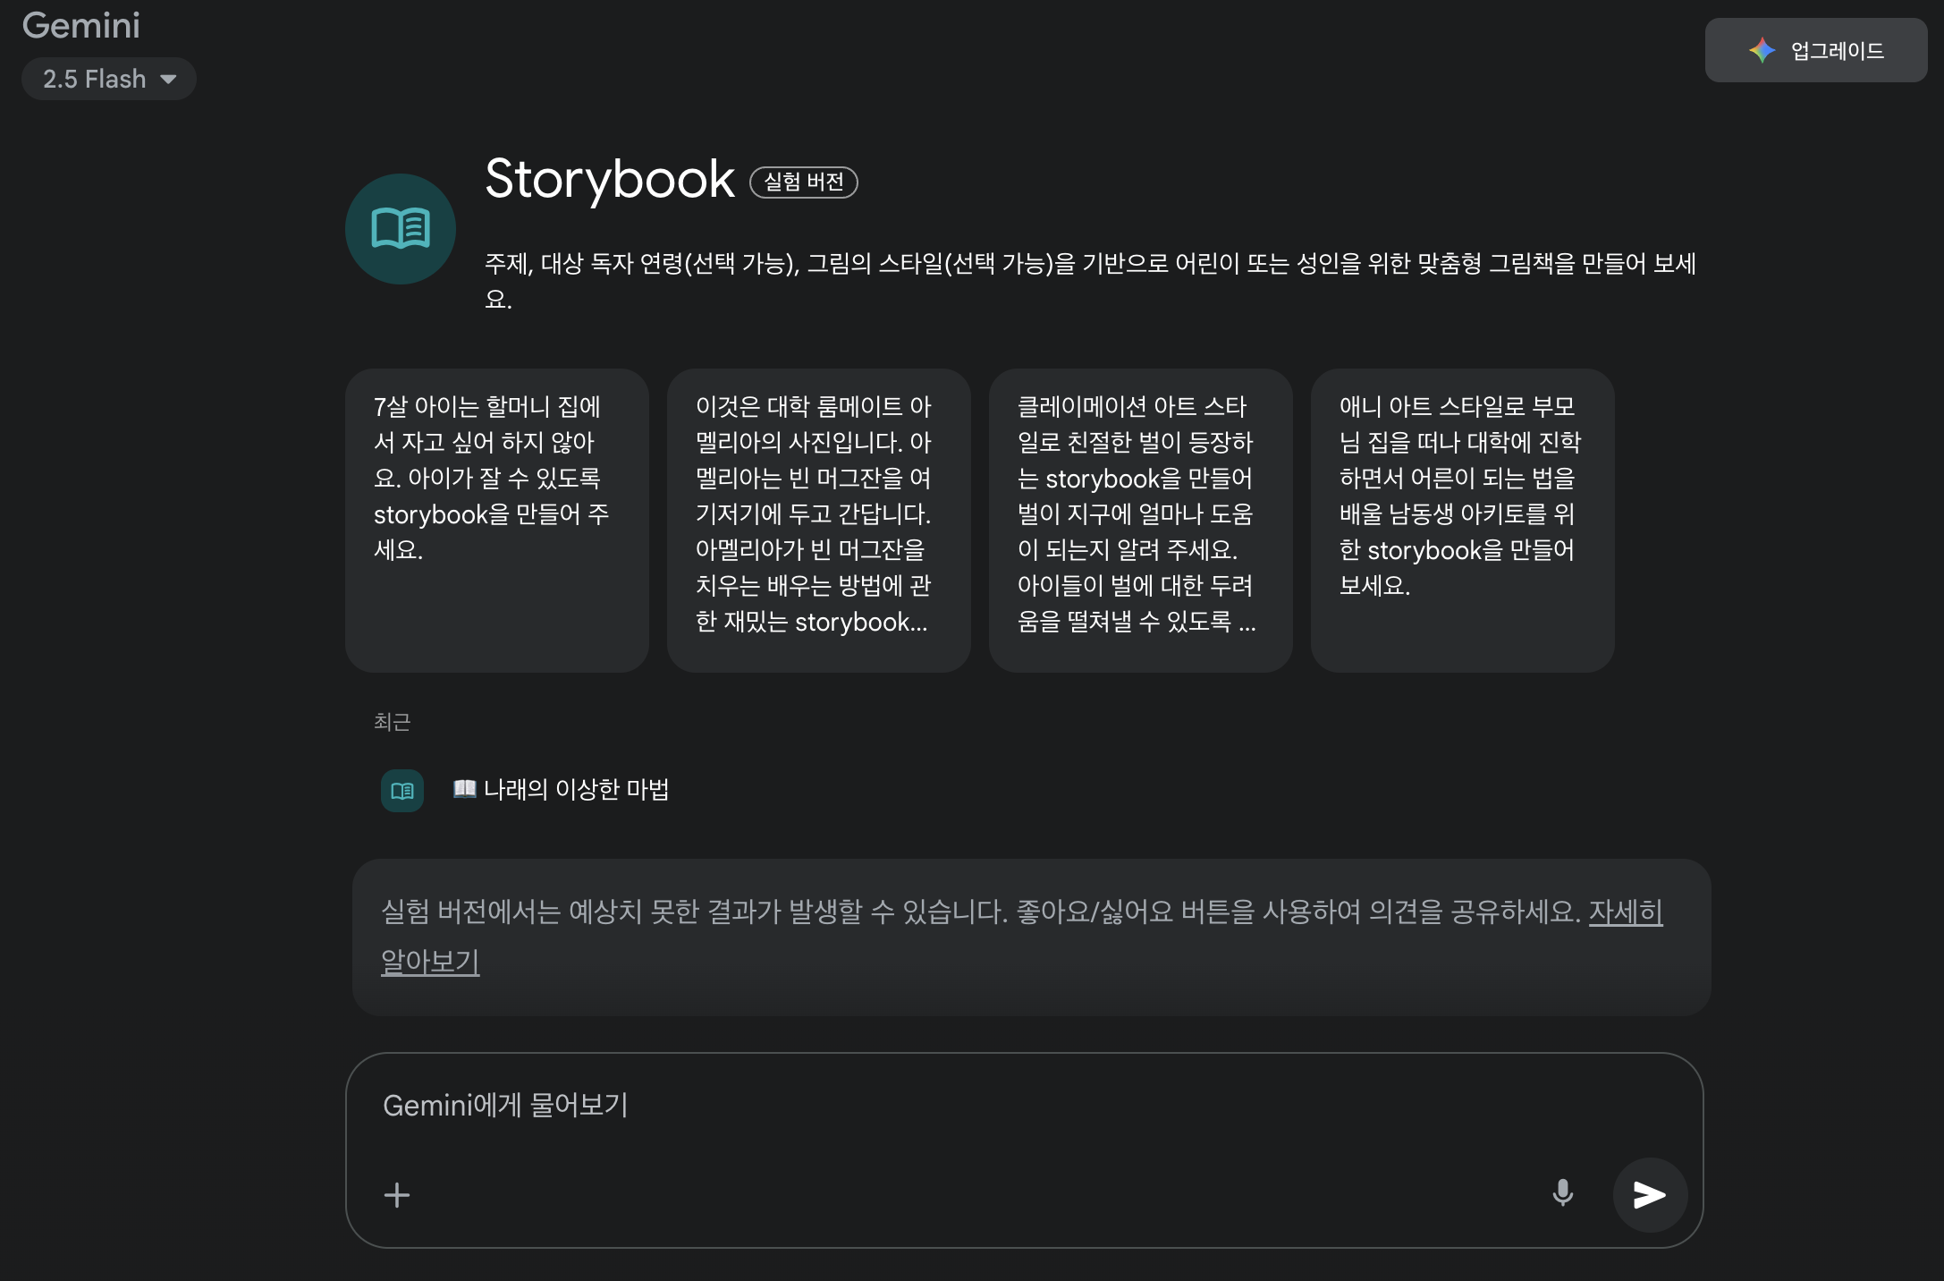The height and width of the screenshot is (1281, 1944).
Task: Click the plus icon to add files
Action: point(397,1195)
